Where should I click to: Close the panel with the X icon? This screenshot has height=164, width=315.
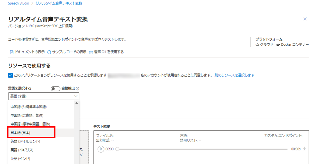pos(305,19)
